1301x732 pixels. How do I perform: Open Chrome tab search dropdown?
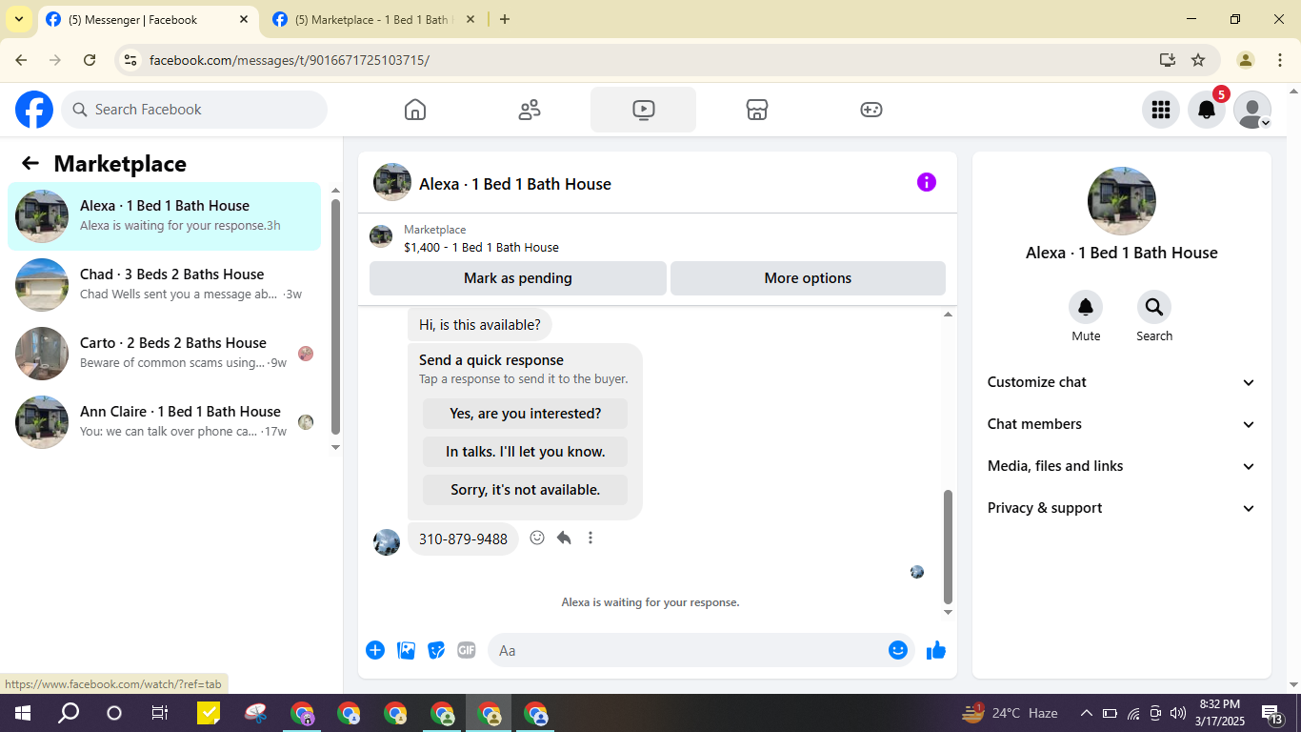pyautogui.click(x=18, y=19)
